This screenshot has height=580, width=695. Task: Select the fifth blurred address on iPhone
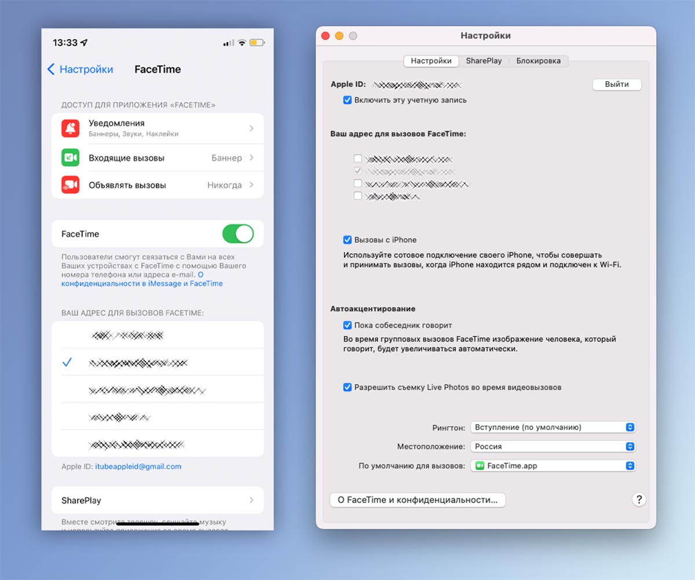pos(158,444)
